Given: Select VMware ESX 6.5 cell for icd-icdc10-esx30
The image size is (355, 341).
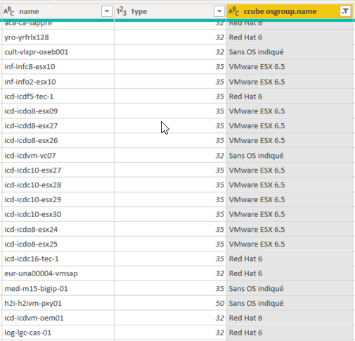Looking at the screenshot, I should coord(290,214).
